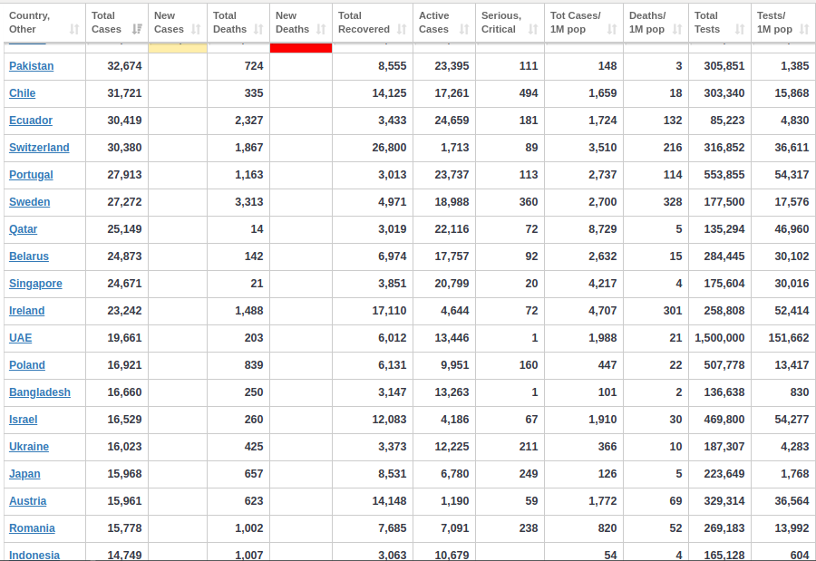Select Belarus tests per million 30,102
Screen dimensions: 816x561
point(792,256)
